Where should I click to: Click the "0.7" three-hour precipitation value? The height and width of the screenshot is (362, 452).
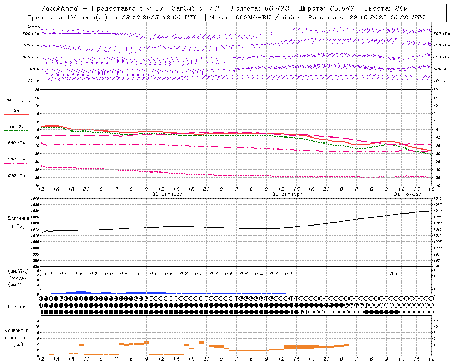click(x=94, y=274)
